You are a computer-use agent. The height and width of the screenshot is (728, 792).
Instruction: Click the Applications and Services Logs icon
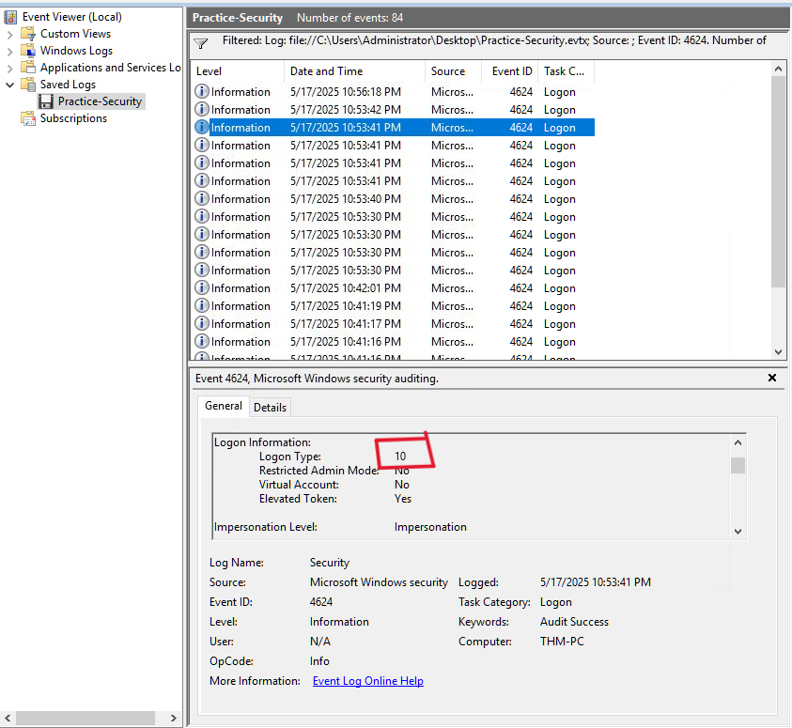[28, 68]
